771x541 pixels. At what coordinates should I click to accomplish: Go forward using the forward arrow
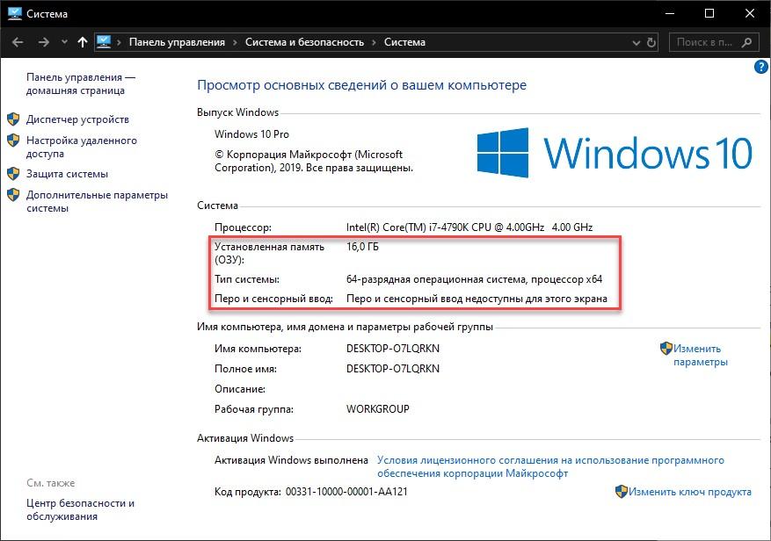(x=44, y=42)
